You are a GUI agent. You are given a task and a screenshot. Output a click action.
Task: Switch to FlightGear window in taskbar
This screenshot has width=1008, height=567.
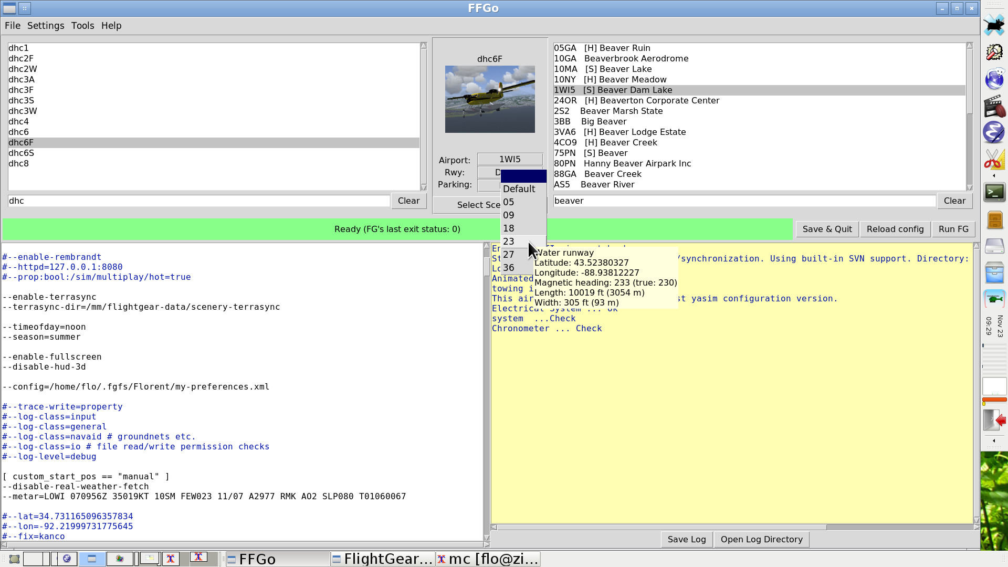pyautogui.click(x=383, y=559)
